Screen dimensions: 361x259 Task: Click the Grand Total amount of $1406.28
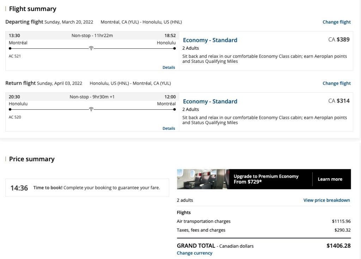coord(339,246)
